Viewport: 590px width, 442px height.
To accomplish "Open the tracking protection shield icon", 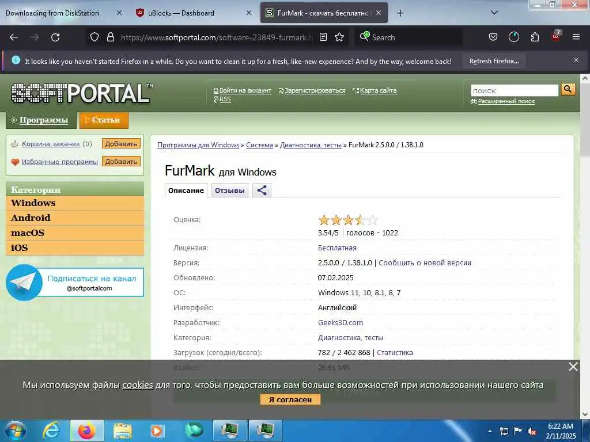I will [94, 37].
